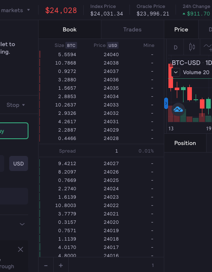Dismiss the notification with the X icon
212x272 pixels.
pyautogui.click(x=21, y=249)
